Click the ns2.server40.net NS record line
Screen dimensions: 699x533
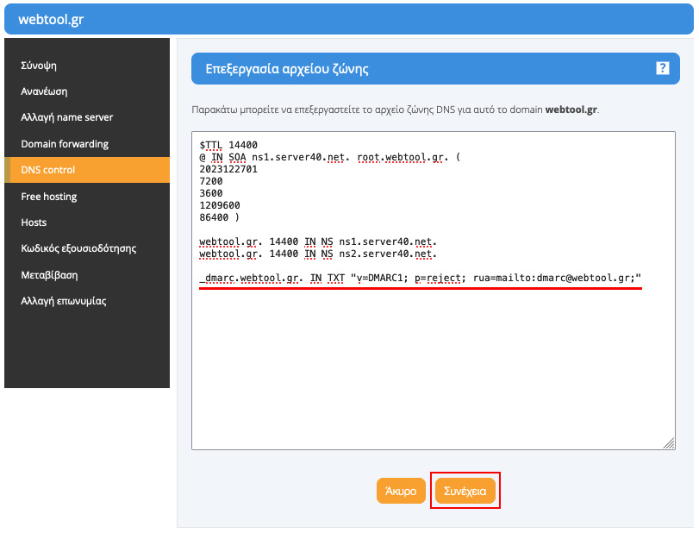pyautogui.click(x=318, y=254)
